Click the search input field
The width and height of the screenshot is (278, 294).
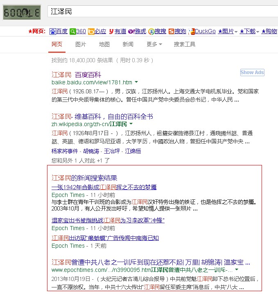coord(163,11)
